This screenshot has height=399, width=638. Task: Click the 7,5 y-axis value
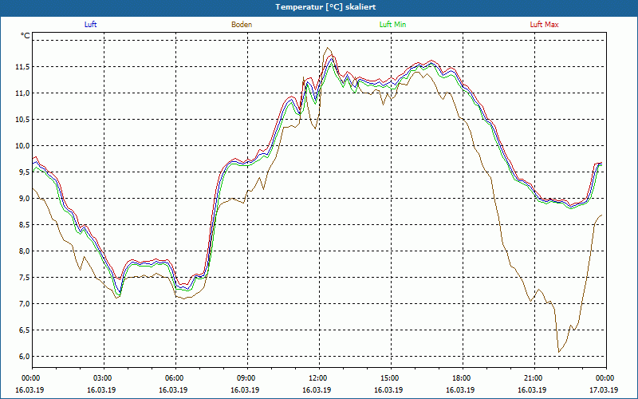pyautogui.click(x=24, y=277)
